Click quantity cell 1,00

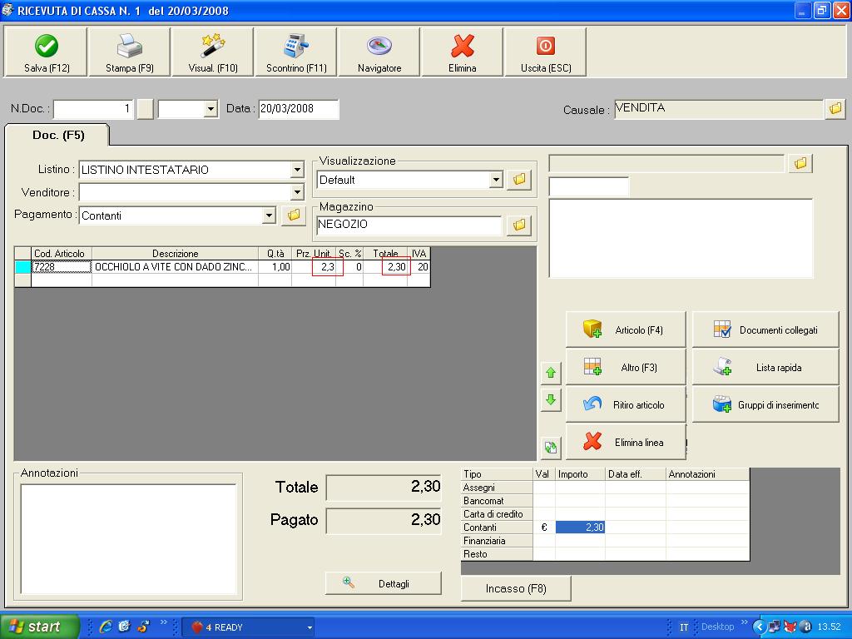[275, 267]
